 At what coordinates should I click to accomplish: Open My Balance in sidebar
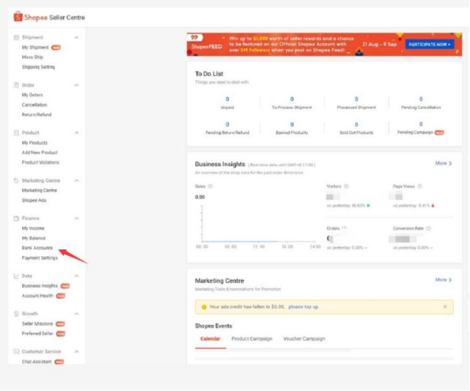click(x=34, y=238)
